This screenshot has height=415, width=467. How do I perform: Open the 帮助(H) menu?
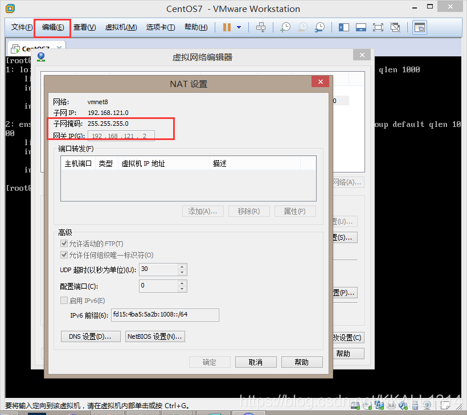pyautogui.click(x=196, y=27)
